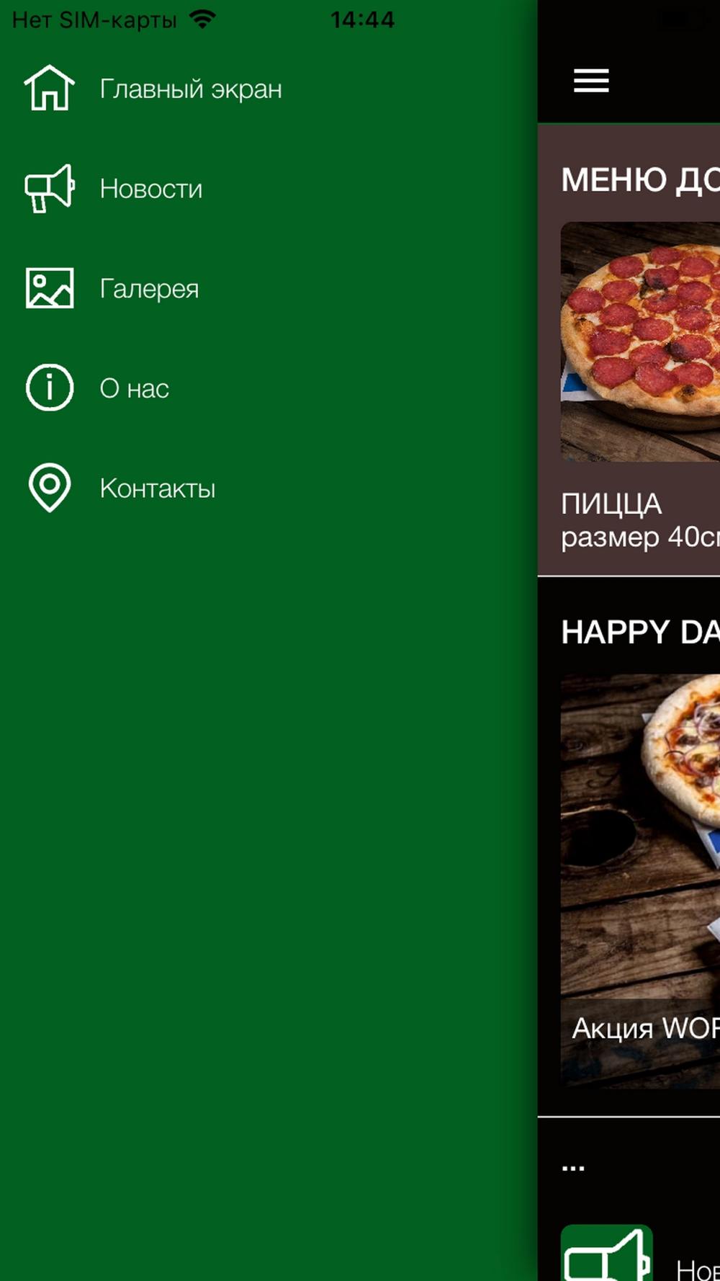Tap the Нет SIM-карты status text

click(x=94, y=20)
